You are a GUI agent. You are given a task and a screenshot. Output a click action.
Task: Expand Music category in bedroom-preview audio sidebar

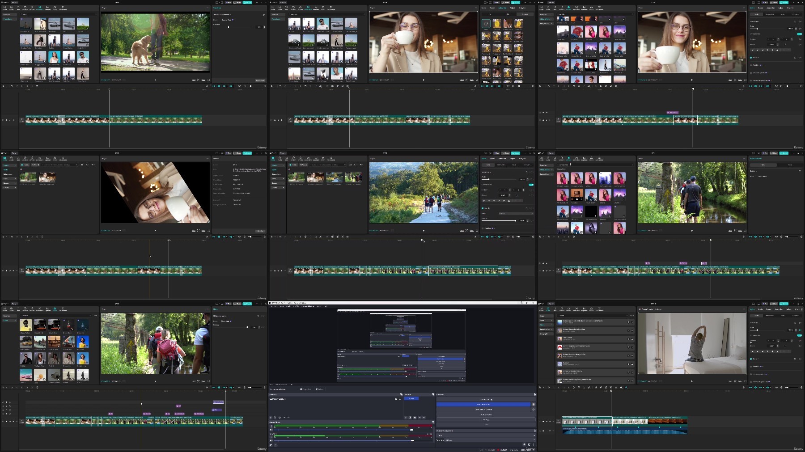click(x=546, y=325)
